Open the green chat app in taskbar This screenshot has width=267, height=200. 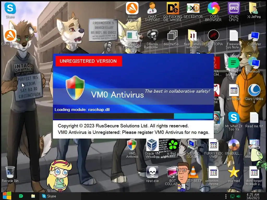tap(21, 196)
